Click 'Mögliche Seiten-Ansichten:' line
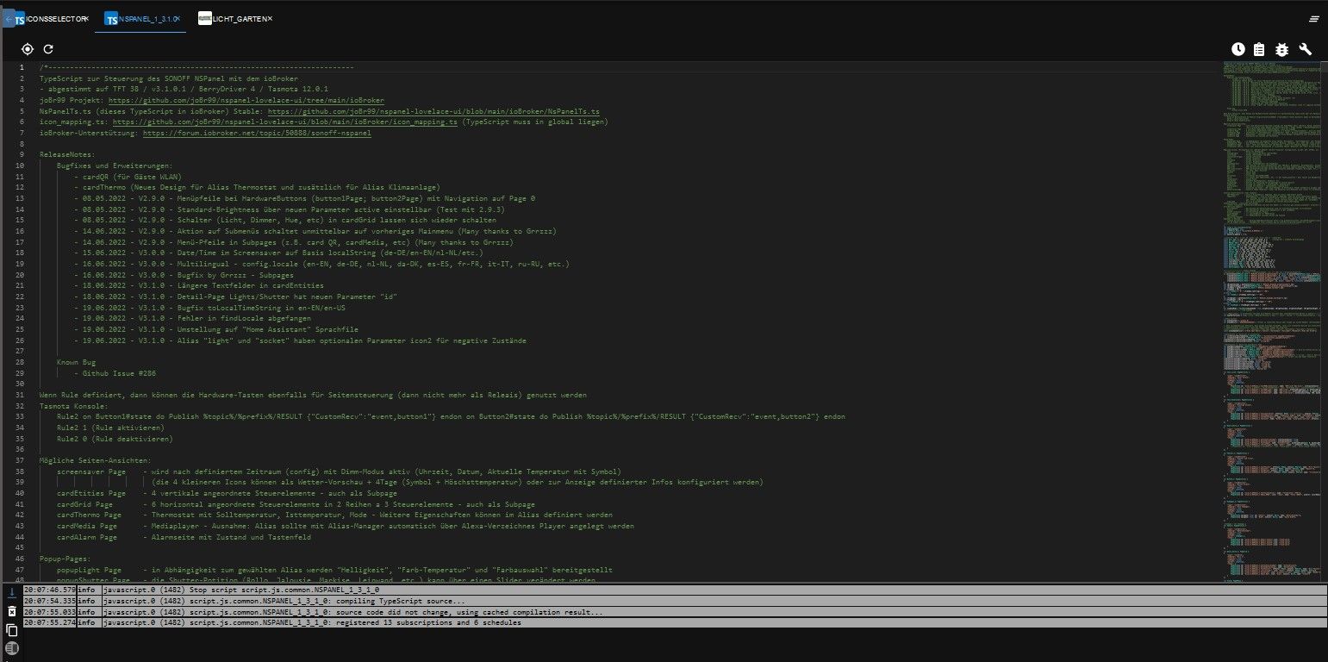 96,460
